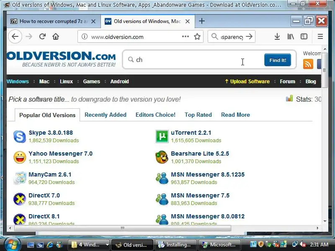
Task: Open the Linux category in nav bar
Action: coord(66,81)
